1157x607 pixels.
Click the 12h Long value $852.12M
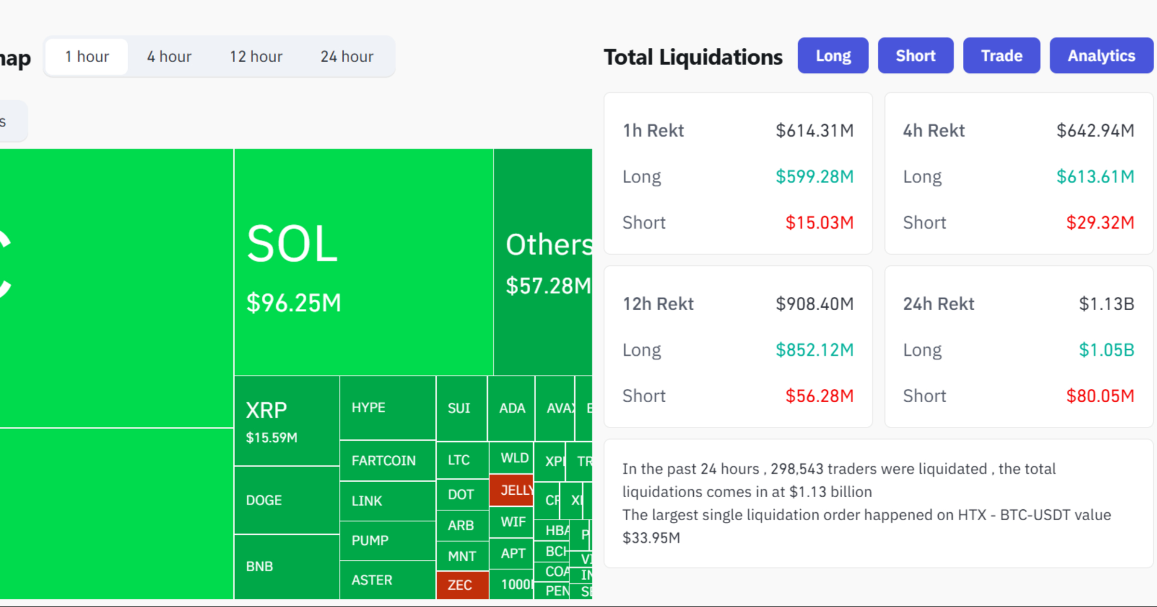[x=815, y=350]
